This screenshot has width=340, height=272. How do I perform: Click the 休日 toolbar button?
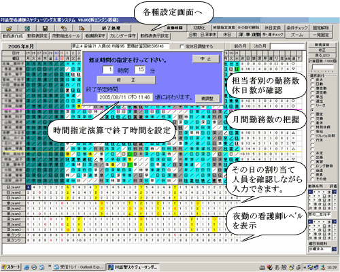[x=226, y=35]
